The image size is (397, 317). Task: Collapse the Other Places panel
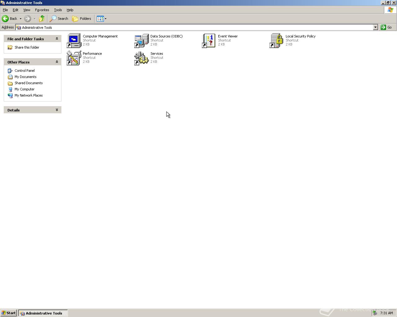coord(57,62)
